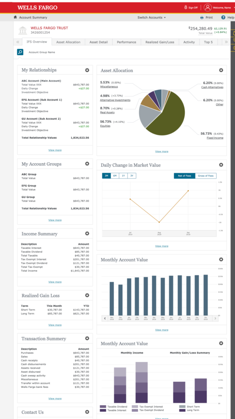Open Asset Allocation settings gear
Image resolution: width=235 pixels, height=419 pixels.
click(221, 70)
